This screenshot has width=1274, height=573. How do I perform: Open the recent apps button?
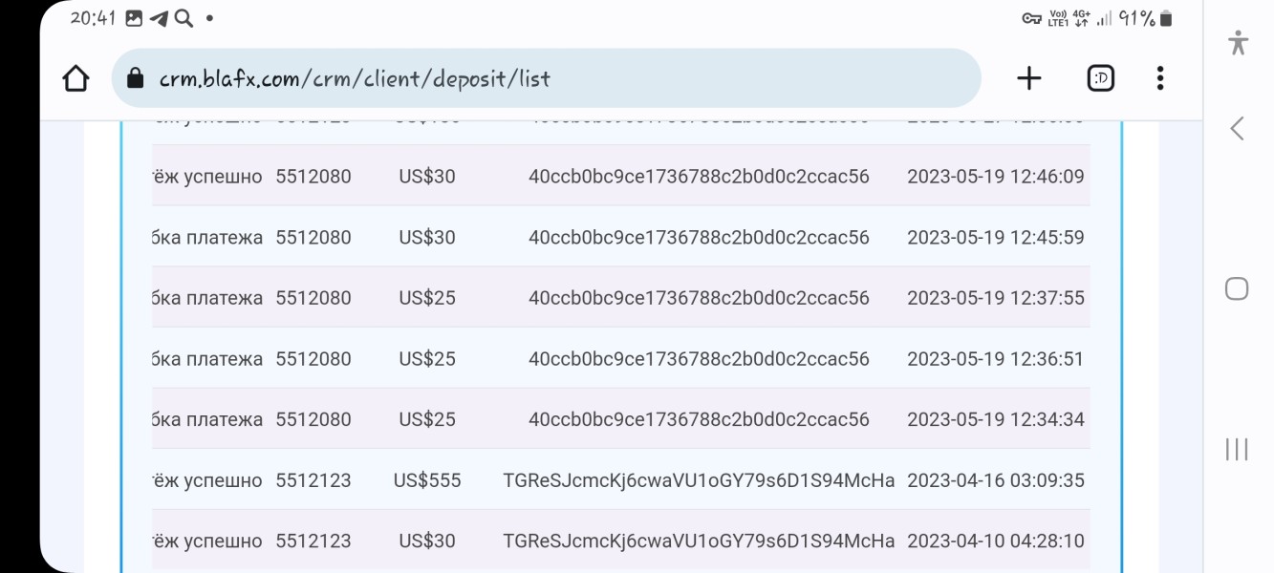1237,449
